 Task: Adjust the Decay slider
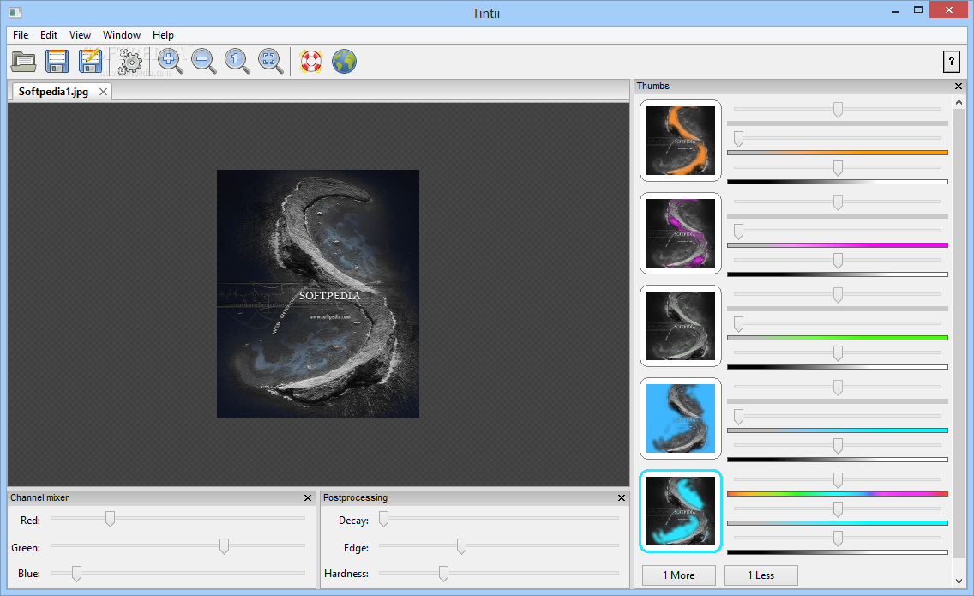point(384,519)
